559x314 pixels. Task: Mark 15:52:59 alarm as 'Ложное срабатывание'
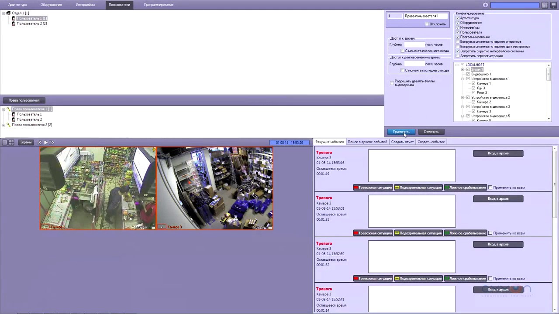[x=465, y=279]
